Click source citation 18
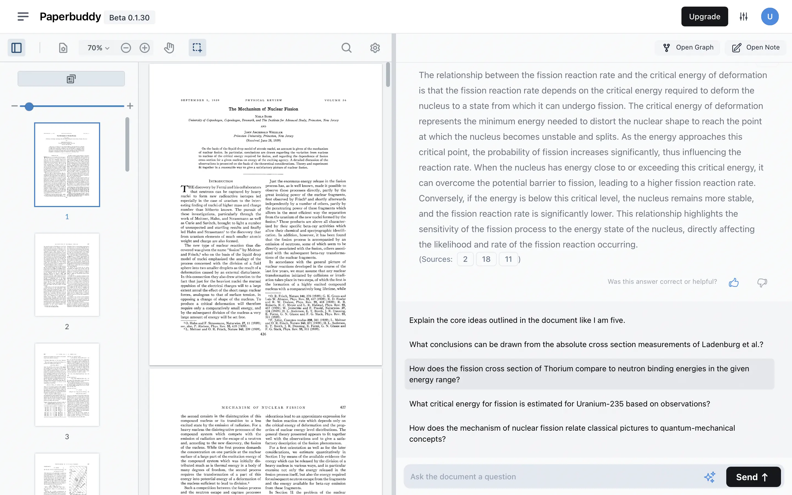This screenshot has height=495, width=792. 486,259
